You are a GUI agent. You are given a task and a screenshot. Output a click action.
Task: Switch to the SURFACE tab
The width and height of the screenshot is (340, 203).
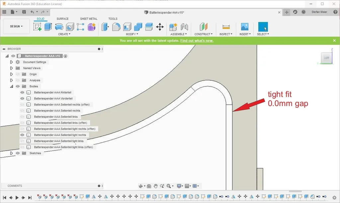pos(62,19)
